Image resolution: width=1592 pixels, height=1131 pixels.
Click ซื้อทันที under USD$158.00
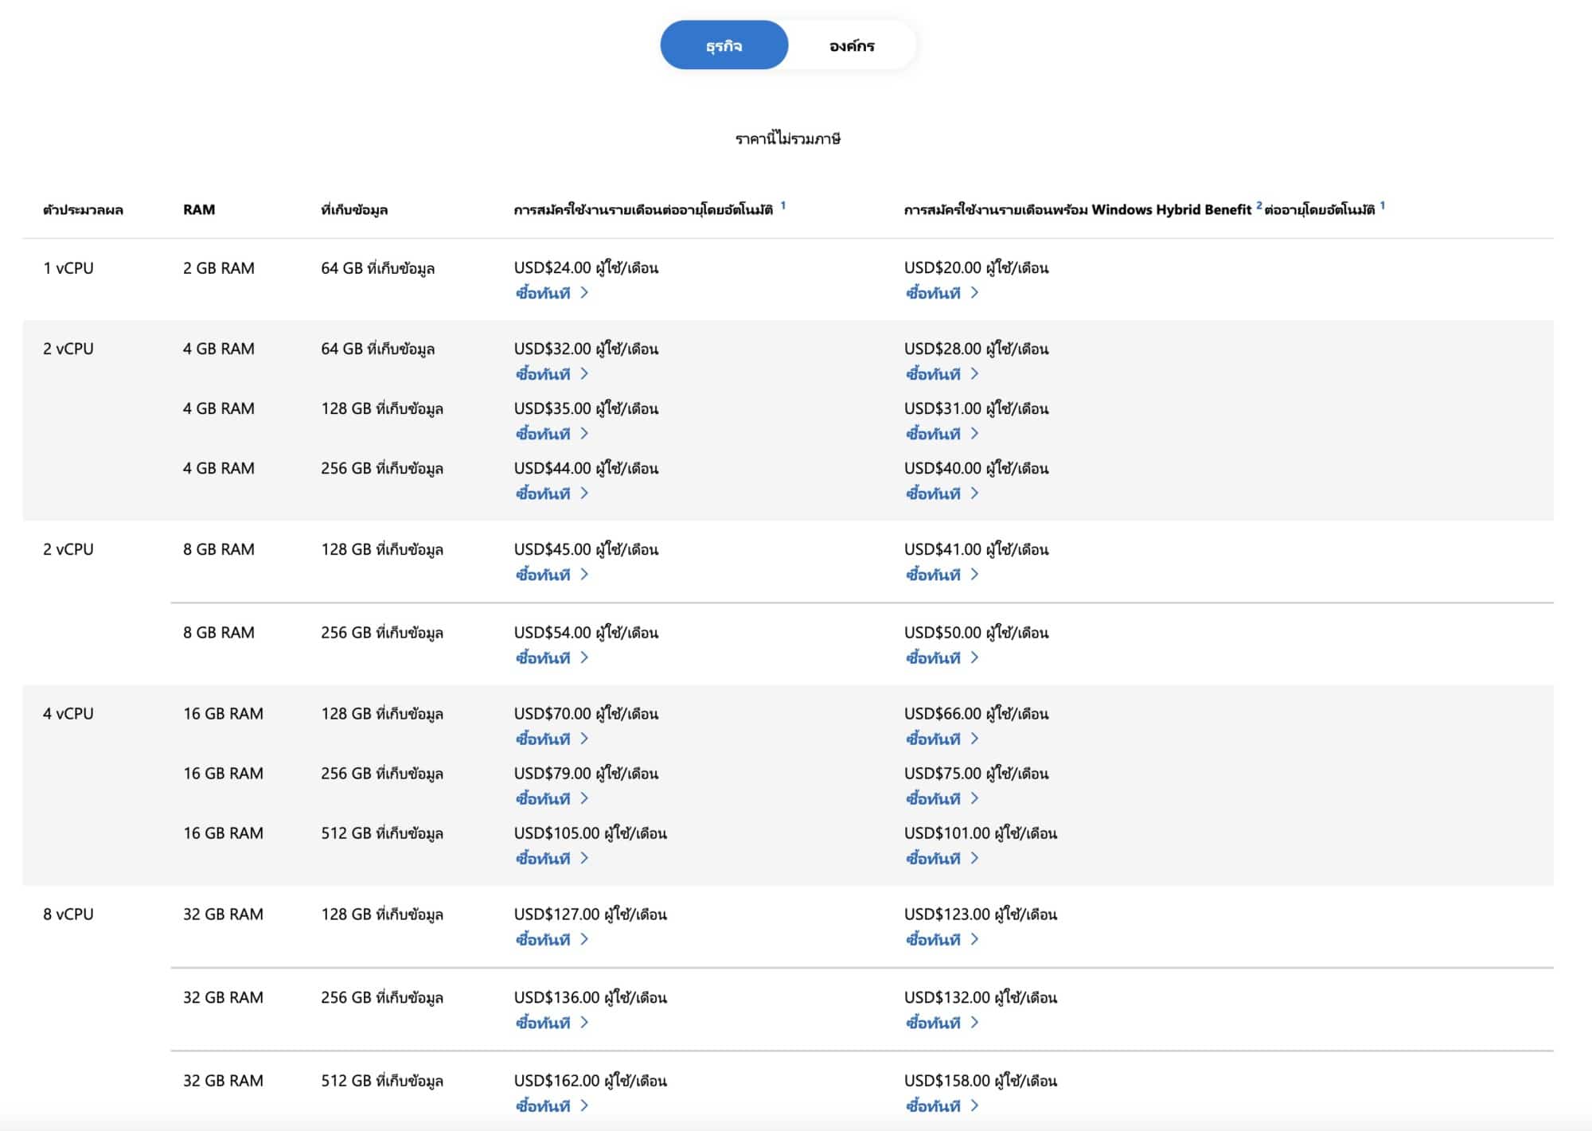point(942,1106)
